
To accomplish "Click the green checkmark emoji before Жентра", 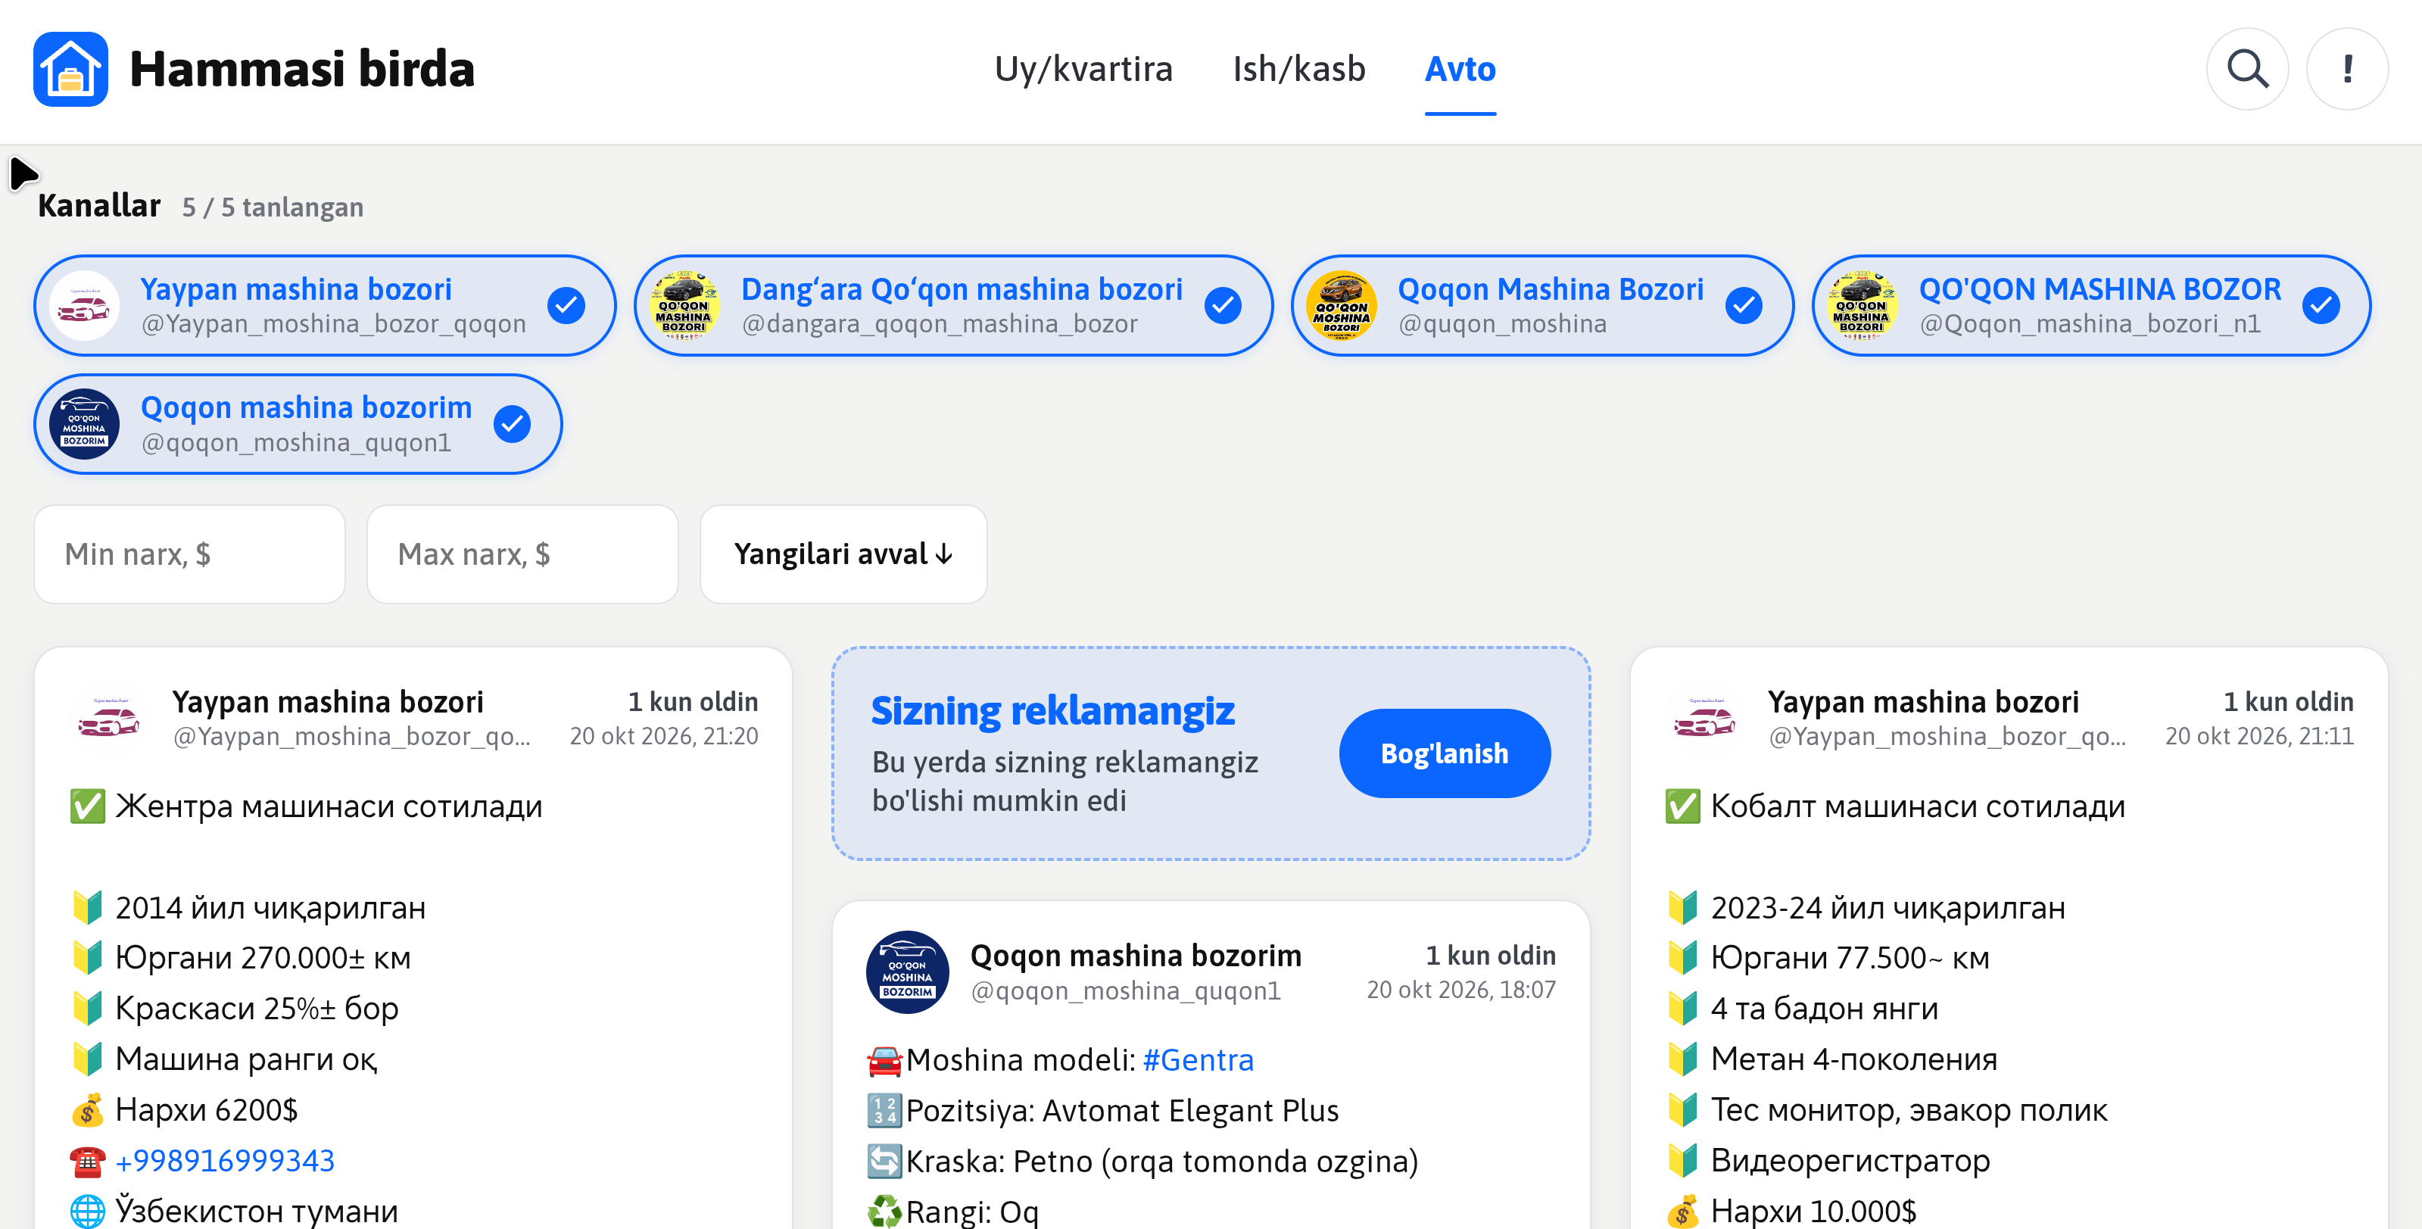I will (x=87, y=806).
